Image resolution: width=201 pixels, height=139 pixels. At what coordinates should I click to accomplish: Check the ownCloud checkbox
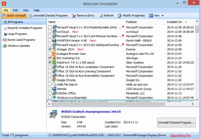(50, 32)
